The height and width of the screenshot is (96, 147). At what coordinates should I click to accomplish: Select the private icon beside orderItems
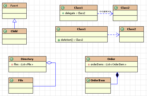pos(89,65)
